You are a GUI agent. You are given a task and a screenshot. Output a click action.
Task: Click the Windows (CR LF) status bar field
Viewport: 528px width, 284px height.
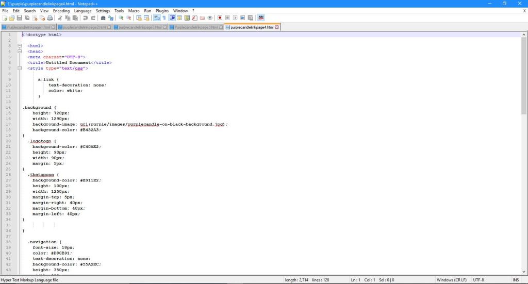452,280
